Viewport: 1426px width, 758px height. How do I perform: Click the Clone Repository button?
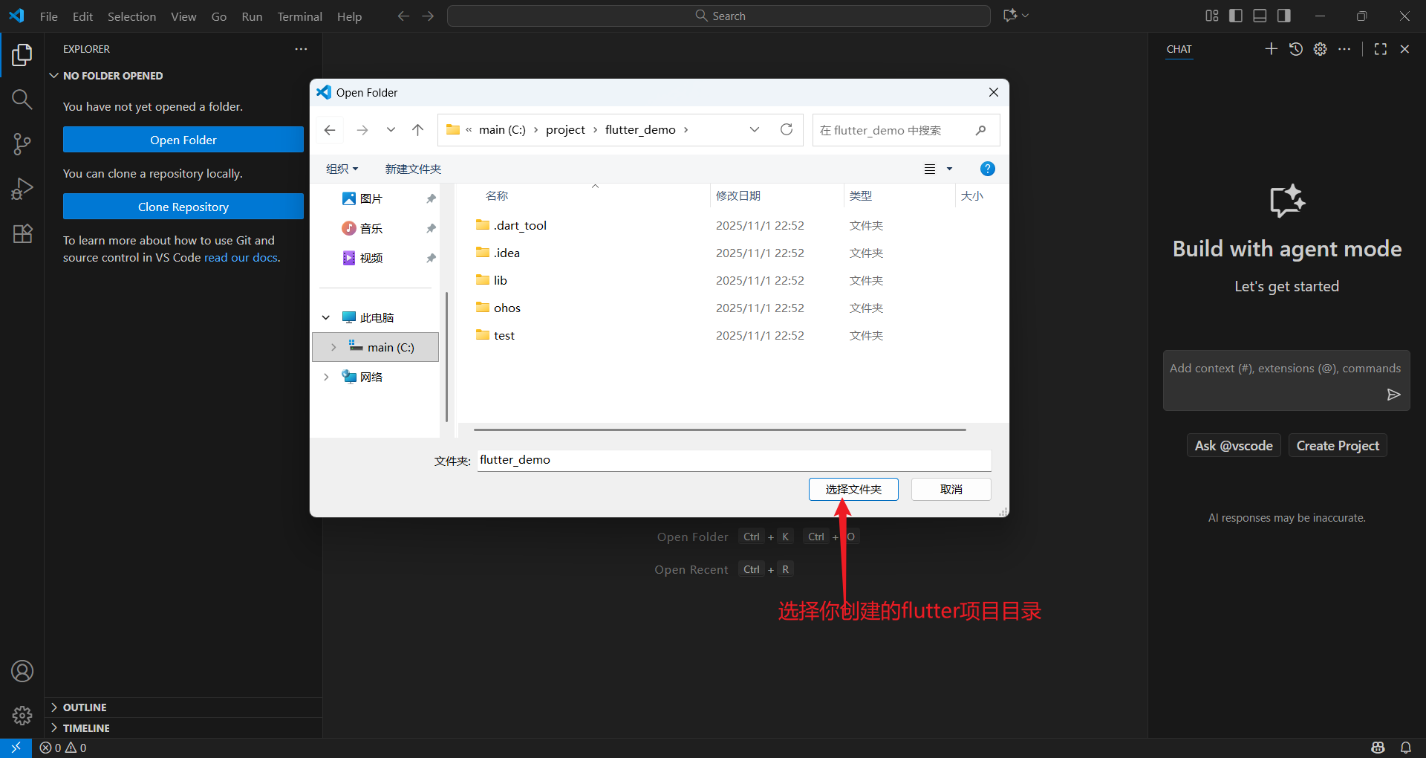point(183,207)
